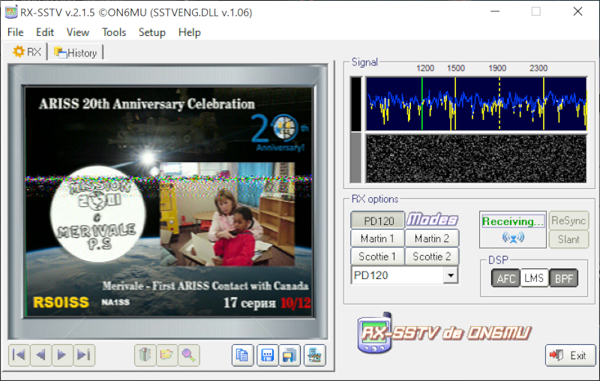Open the File menu
Screen dimensions: 600x381
(x=15, y=32)
